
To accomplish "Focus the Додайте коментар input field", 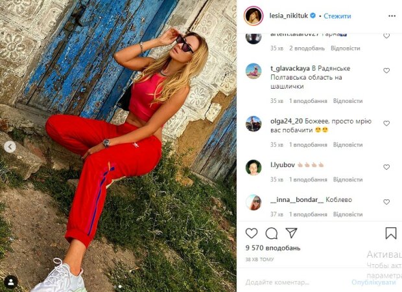I will pyautogui.click(x=295, y=282).
